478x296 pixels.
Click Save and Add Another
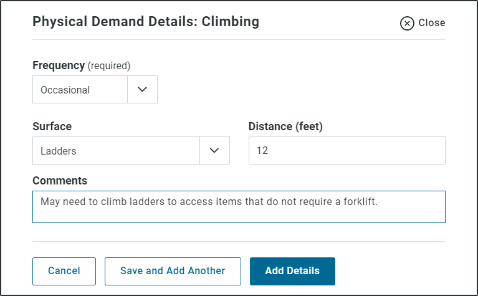pyautogui.click(x=173, y=271)
